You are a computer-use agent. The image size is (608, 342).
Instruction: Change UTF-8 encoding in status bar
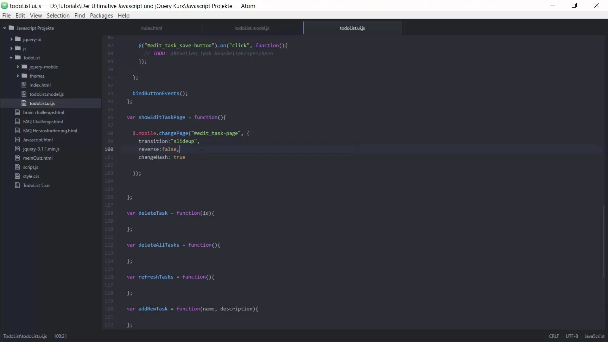pos(572,336)
